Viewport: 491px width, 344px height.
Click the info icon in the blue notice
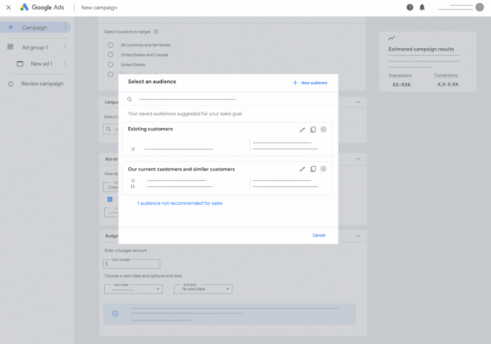(115, 313)
